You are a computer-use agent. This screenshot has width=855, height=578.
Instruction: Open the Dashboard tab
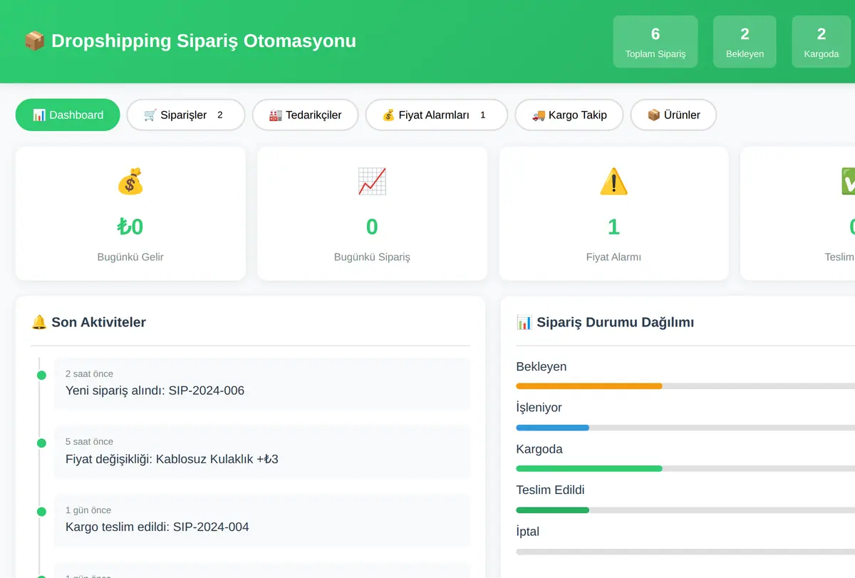tap(68, 115)
